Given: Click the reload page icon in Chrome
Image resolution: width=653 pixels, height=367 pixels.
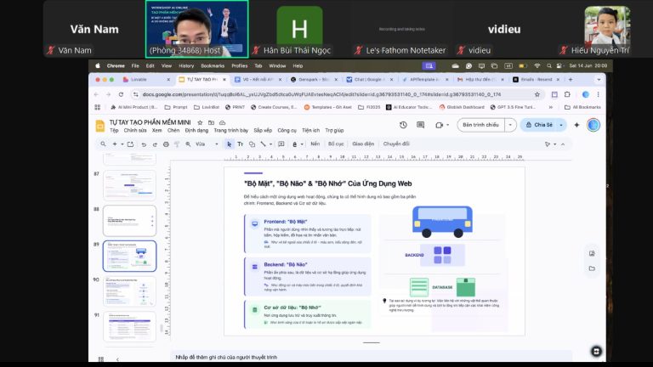Looking at the screenshot, I should (120, 93).
